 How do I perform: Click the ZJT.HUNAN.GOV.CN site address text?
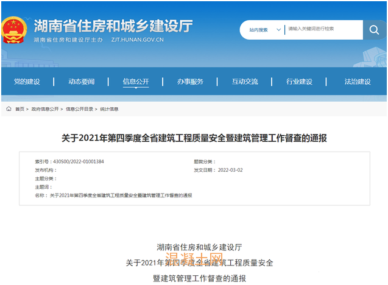pyautogui.click(x=138, y=40)
